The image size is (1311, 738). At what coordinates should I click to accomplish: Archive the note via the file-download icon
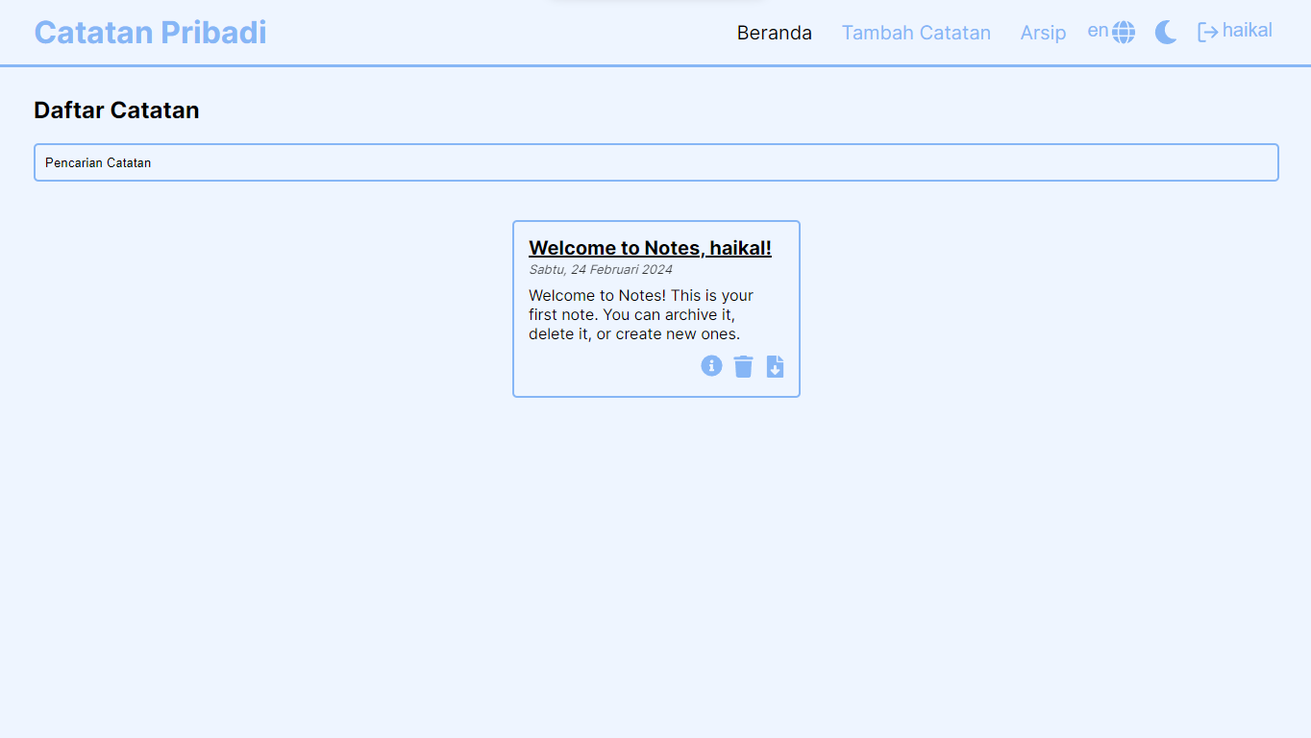click(x=775, y=366)
